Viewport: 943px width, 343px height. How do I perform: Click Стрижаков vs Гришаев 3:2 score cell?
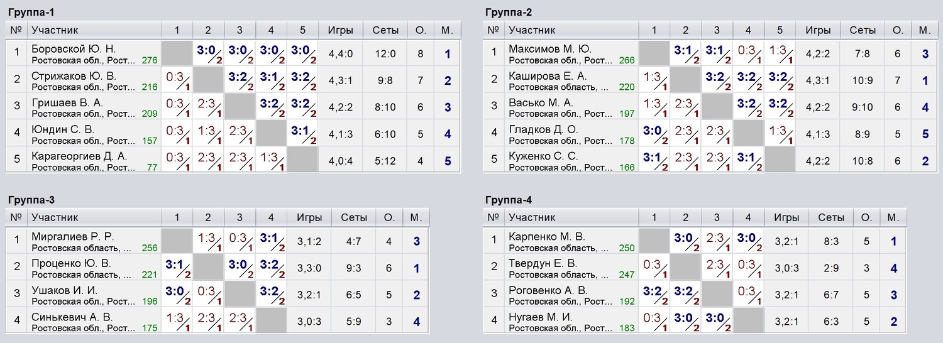[x=240, y=80]
